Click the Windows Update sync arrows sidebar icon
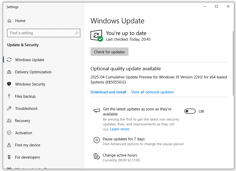This screenshot has width=236, height=171. point(9,60)
